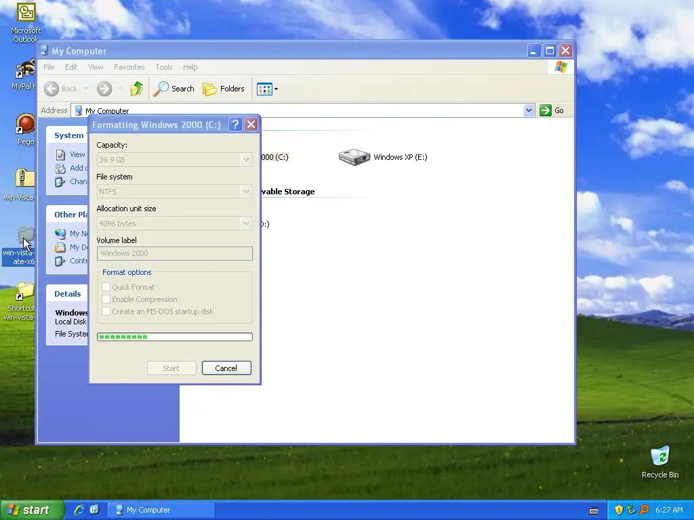The image size is (694, 520).
Task: Expand the Address bar dropdown arrow
Action: pyautogui.click(x=529, y=110)
